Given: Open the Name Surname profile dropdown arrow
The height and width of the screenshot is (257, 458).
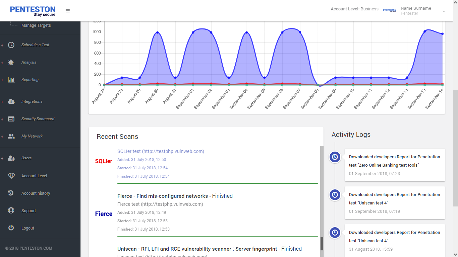Looking at the screenshot, I should (444, 11).
